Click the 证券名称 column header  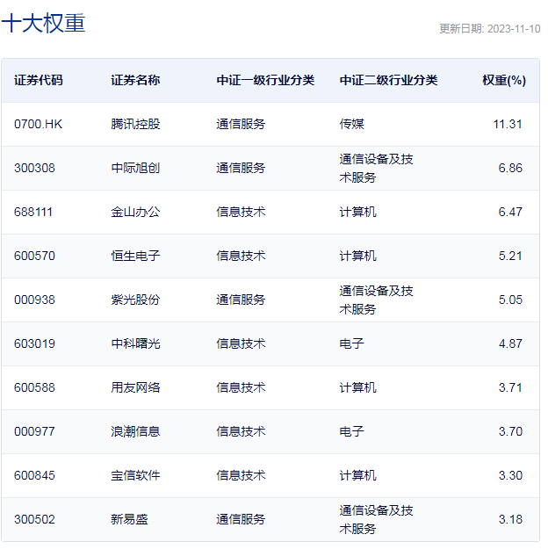point(135,80)
